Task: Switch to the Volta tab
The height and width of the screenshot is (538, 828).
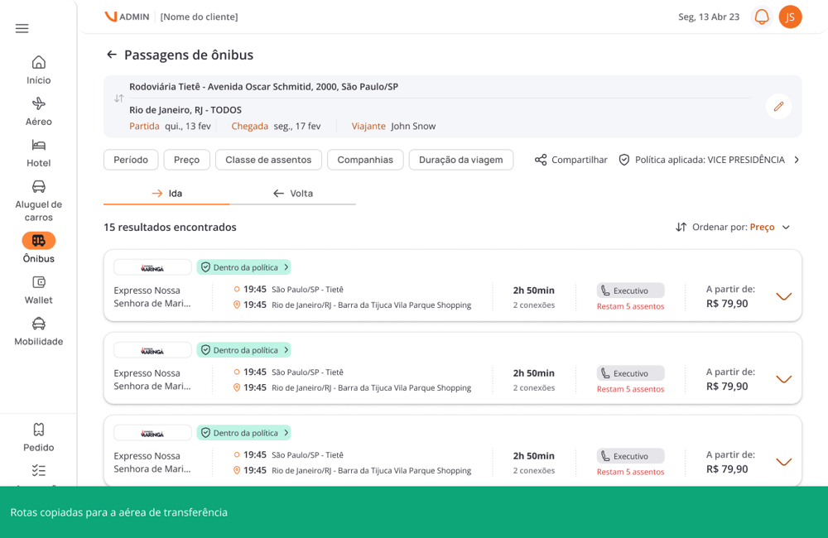Action: [292, 193]
